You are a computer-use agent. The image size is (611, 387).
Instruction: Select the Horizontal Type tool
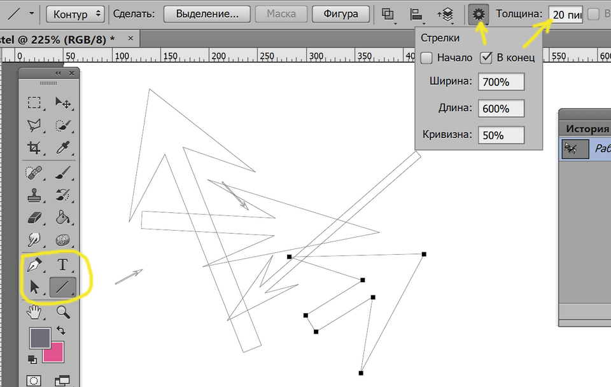(x=62, y=264)
